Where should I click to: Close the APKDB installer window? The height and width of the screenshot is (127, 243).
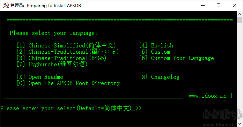pos(235,6)
